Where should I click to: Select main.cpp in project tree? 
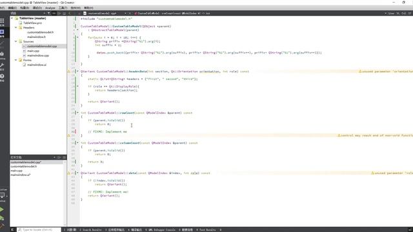(x=33, y=51)
